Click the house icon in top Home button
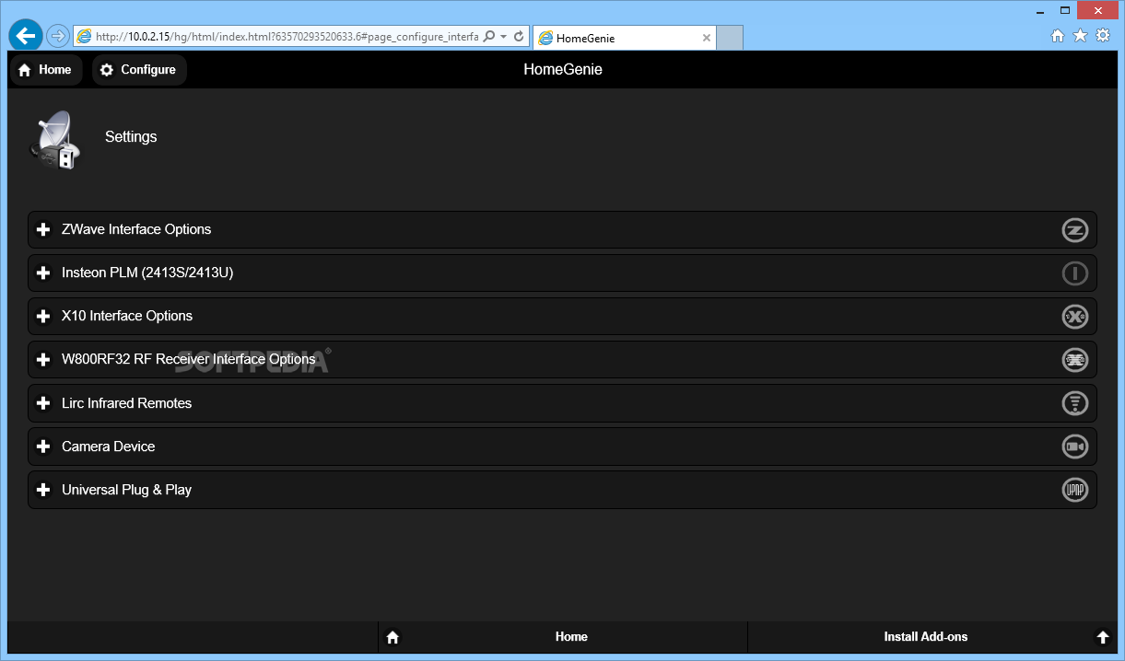 (25, 70)
